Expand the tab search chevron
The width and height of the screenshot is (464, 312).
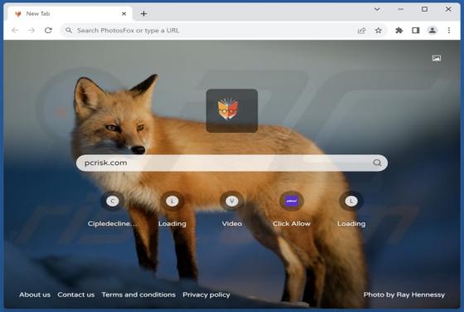tap(377, 9)
